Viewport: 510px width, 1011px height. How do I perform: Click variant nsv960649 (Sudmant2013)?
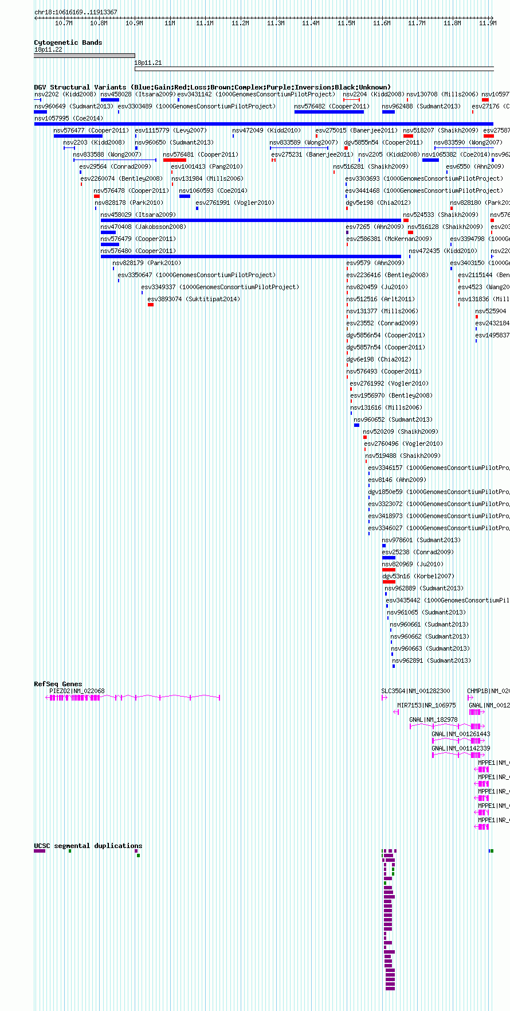point(74,106)
